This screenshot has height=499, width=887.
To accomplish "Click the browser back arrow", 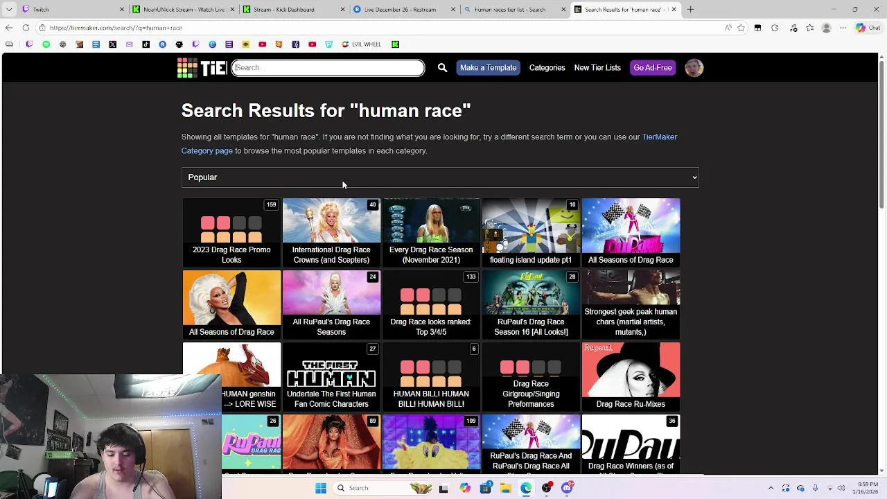I will click(x=9, y=28).
